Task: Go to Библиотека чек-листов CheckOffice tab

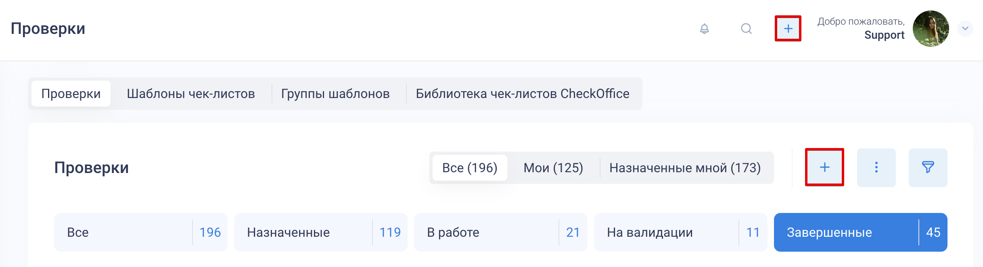Action: pos(523,94)
